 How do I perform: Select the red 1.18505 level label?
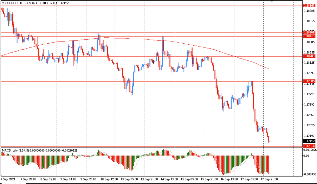309,32
